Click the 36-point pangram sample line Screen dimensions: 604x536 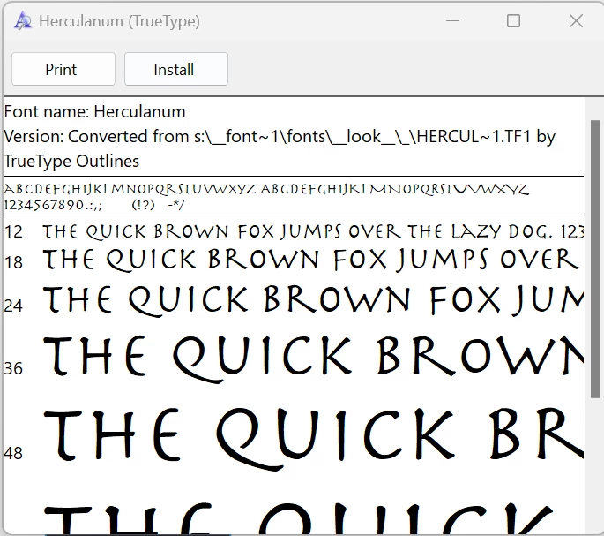coord(313,359)
